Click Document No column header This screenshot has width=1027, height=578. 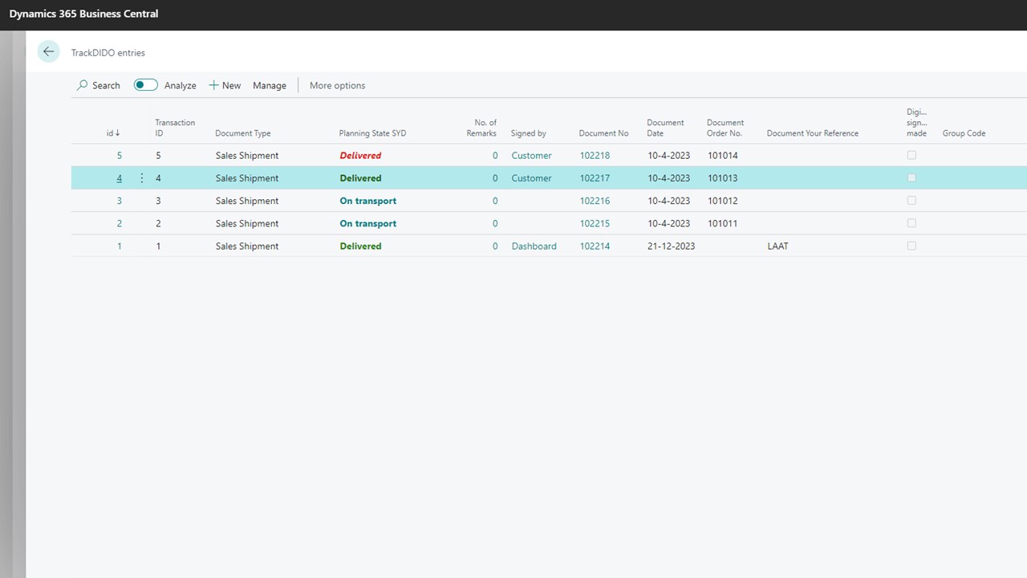coord(603,133)
